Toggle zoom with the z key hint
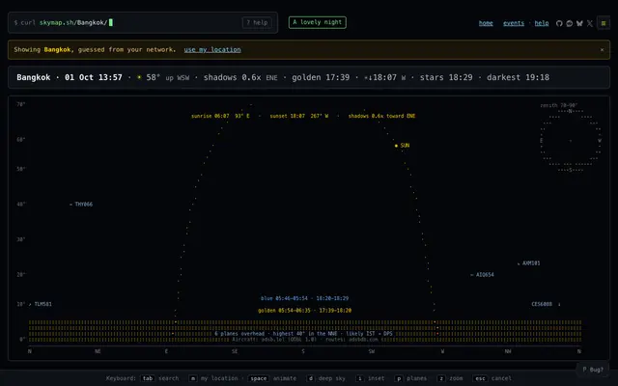The image size is (618, 386). [450, 378]
